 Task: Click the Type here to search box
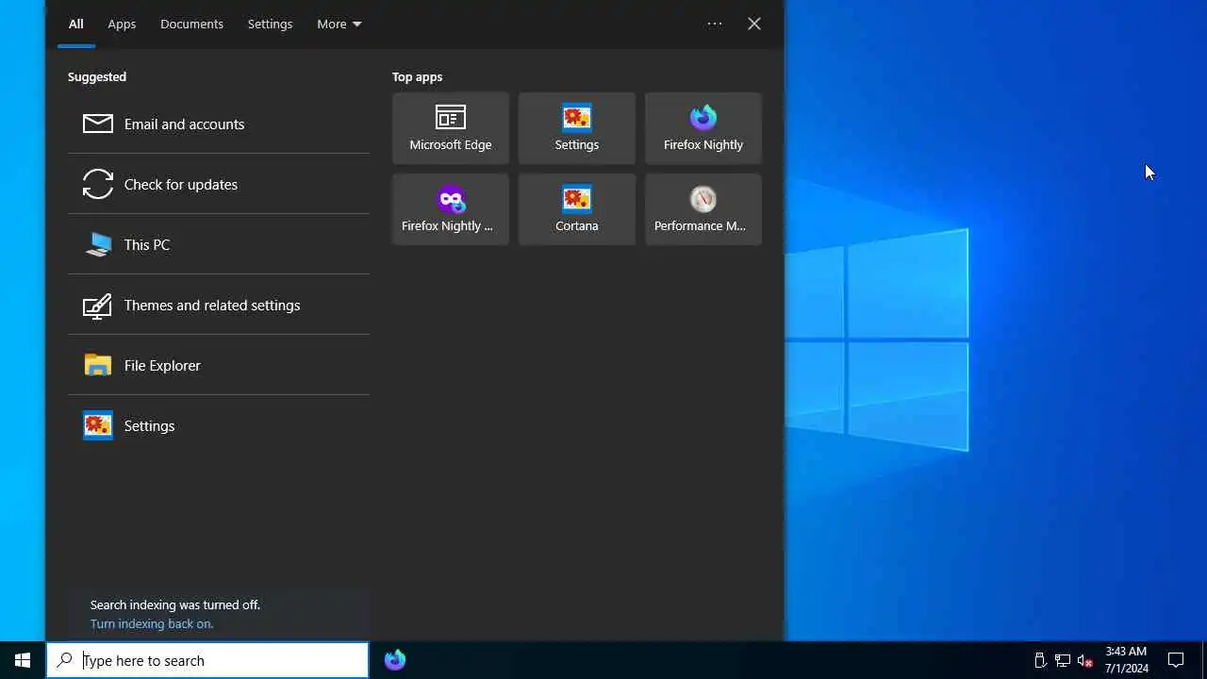tap(207, 660)
